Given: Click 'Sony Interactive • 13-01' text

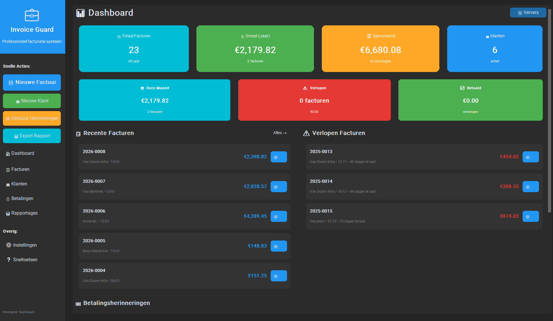Looking at the screenshot, I should pyautogui.click(x=101, y=251).
